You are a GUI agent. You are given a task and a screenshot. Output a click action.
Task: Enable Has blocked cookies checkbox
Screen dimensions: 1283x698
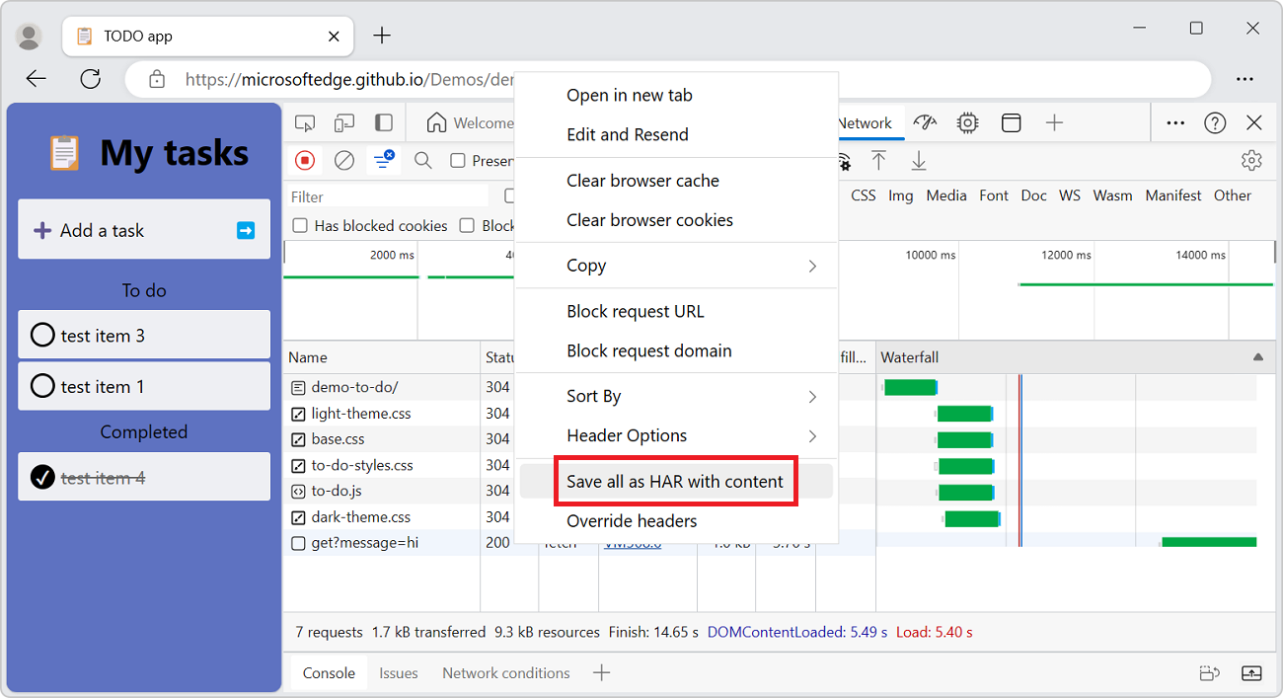coord(300,226)
